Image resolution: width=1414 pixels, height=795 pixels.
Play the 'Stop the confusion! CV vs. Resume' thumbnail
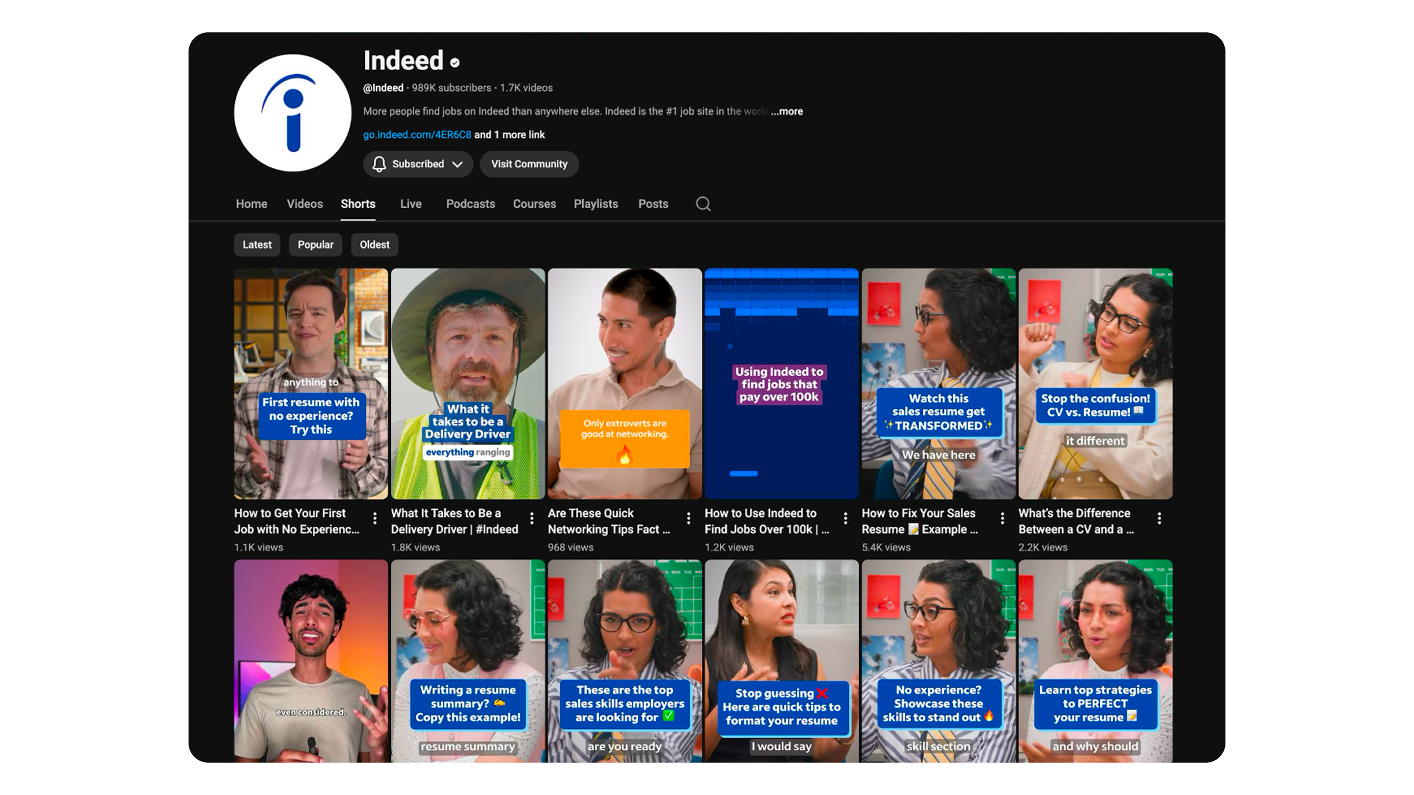point(1096,383)
